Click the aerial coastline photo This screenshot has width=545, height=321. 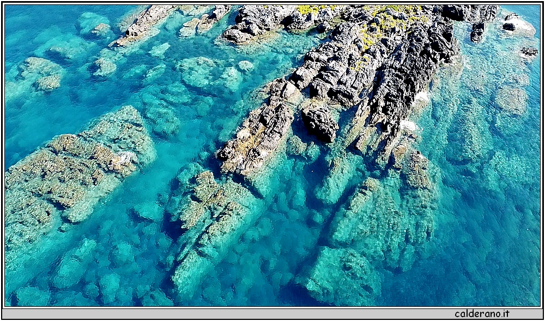(272, 156)
